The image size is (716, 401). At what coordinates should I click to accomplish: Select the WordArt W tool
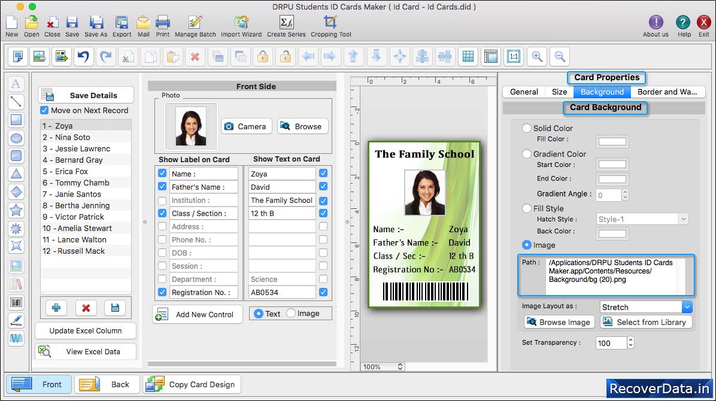pyautogui.click(x=16, y=338)
